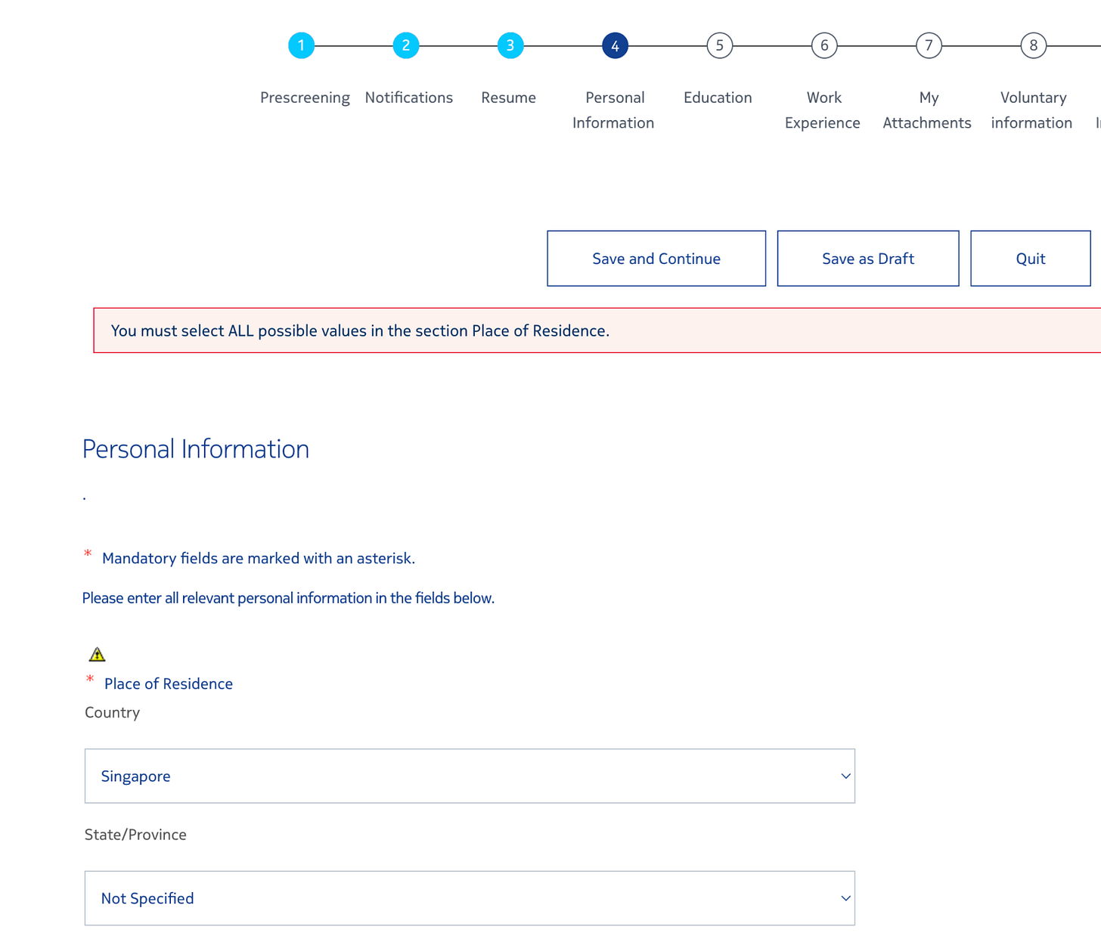This screenshot has height=936, width=1101.
Task: Quit the application form
Action: coord(1030,258)
